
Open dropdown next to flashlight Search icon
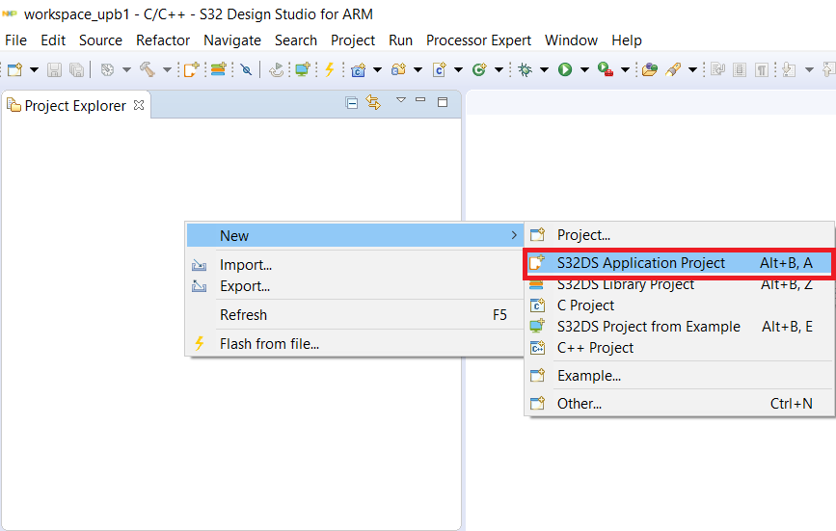click(692, 69)
